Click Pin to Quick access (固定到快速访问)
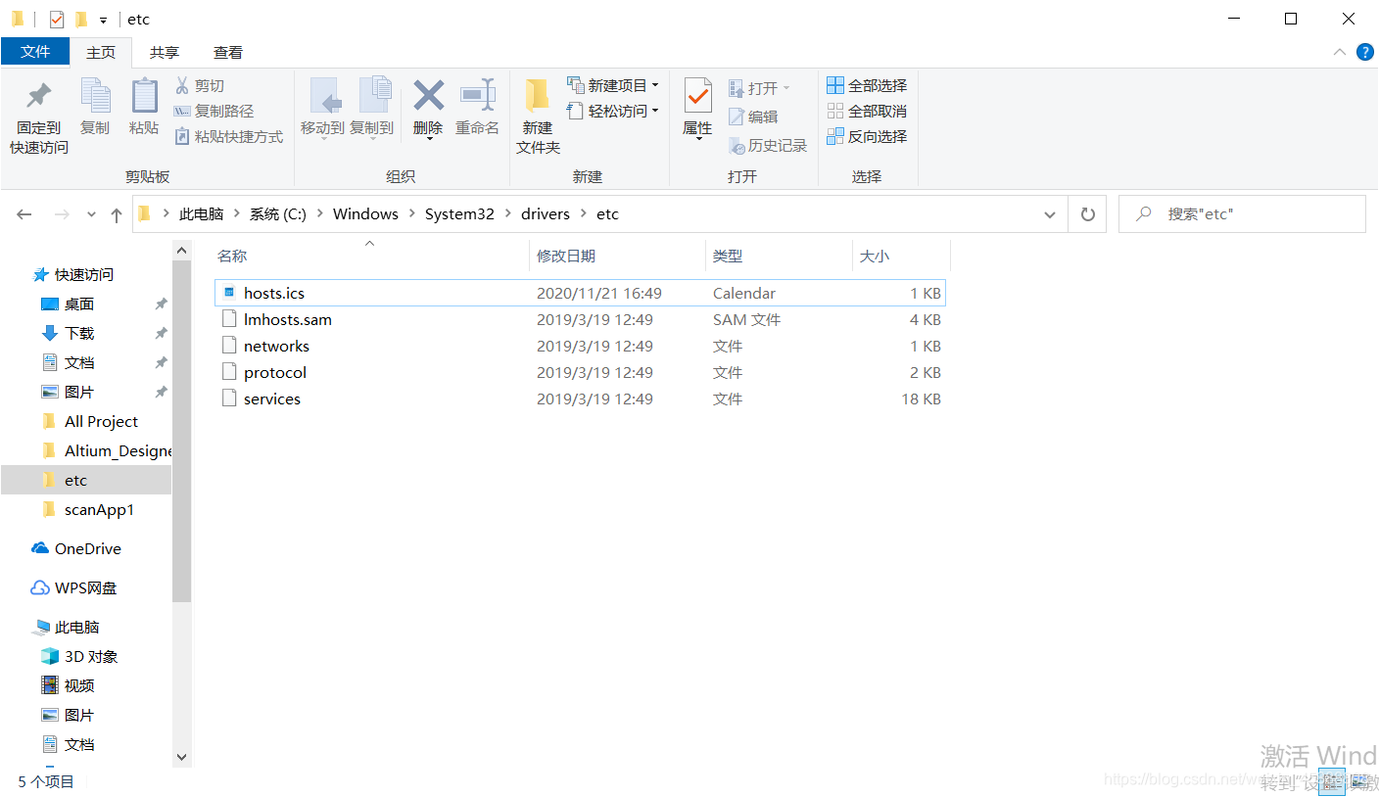1379x797 pixels. click(x=39, y=117)
